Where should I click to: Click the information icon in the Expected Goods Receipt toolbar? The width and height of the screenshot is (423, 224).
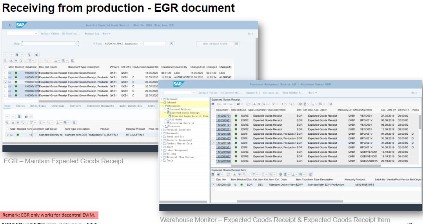pyautogui.click(x=330, y=104)
